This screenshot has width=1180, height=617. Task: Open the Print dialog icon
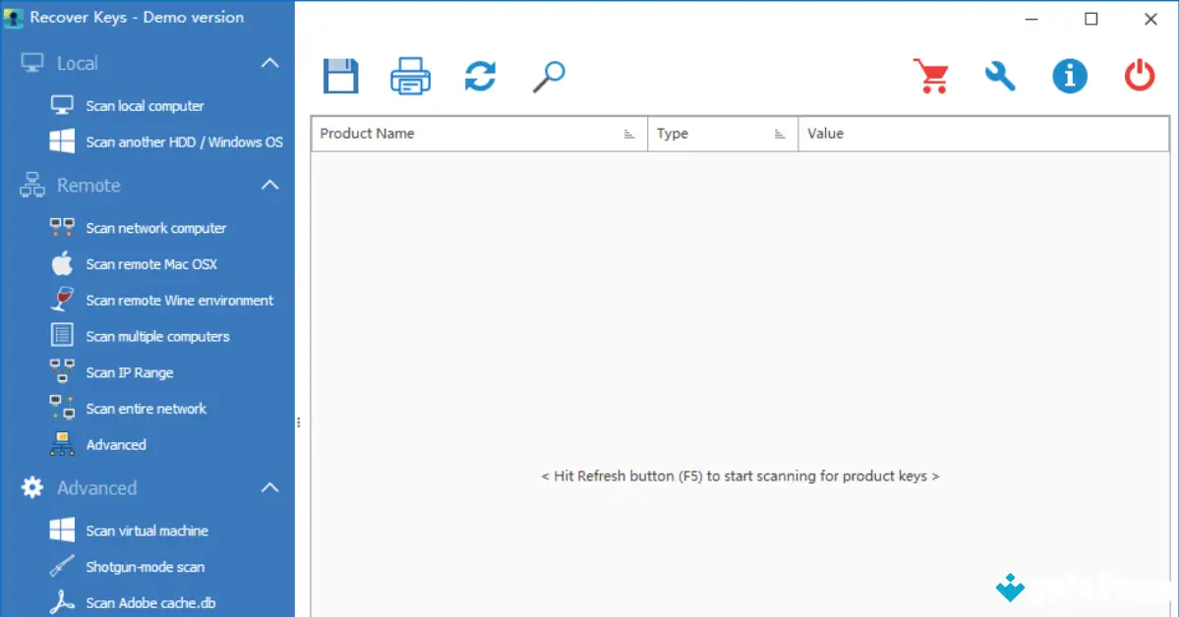pyautogui.click(x=410, y=76)
